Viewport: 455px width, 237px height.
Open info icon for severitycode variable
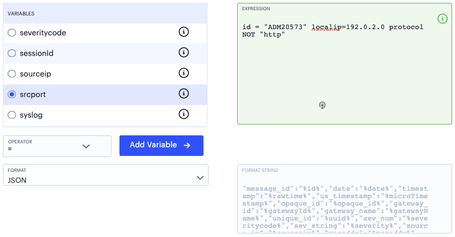coord(183,31)
